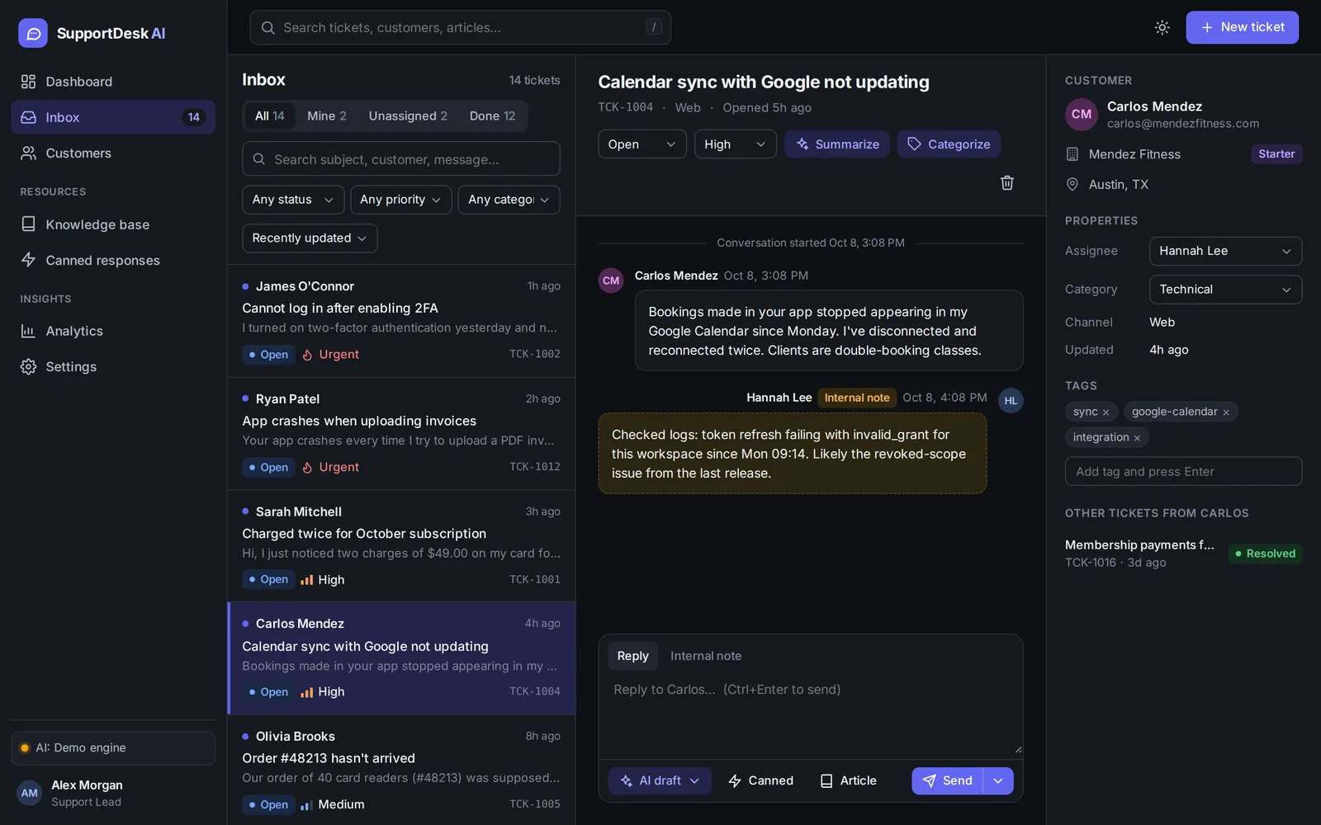1321x825 pixels.
Task: Expand Any category filter
Action: tap(509, 200)
